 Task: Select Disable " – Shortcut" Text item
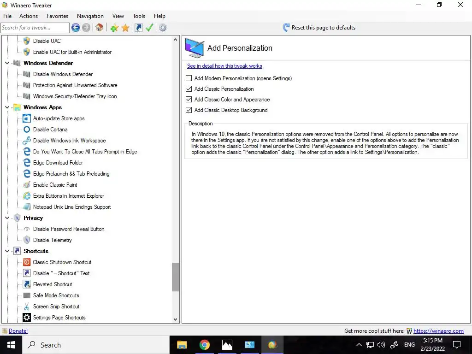coord(61,273)
